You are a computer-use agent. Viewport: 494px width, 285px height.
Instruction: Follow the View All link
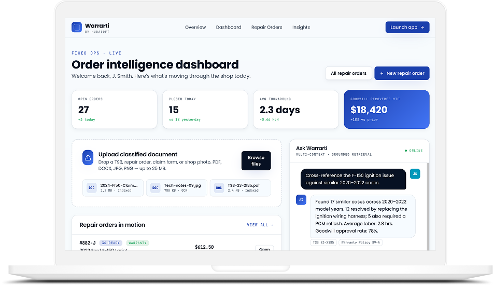point(260,225)
